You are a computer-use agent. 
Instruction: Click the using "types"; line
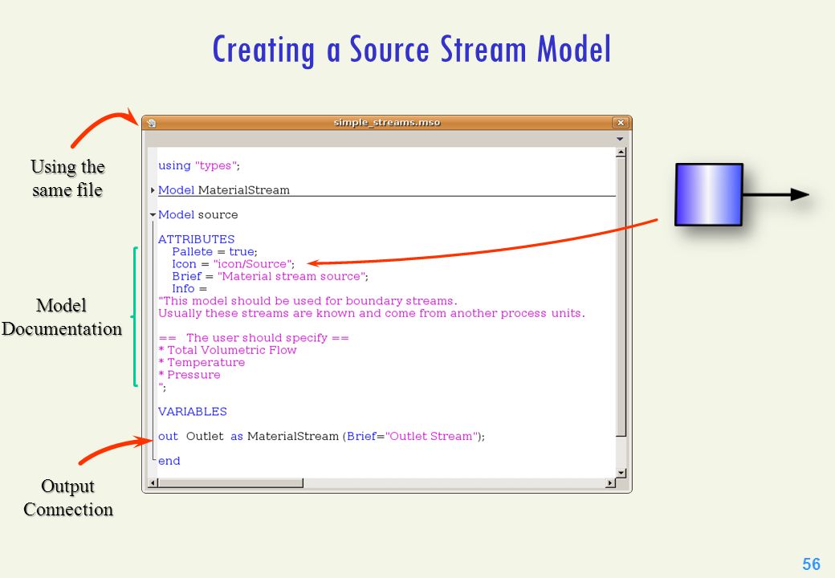click(x=198, y=165)
